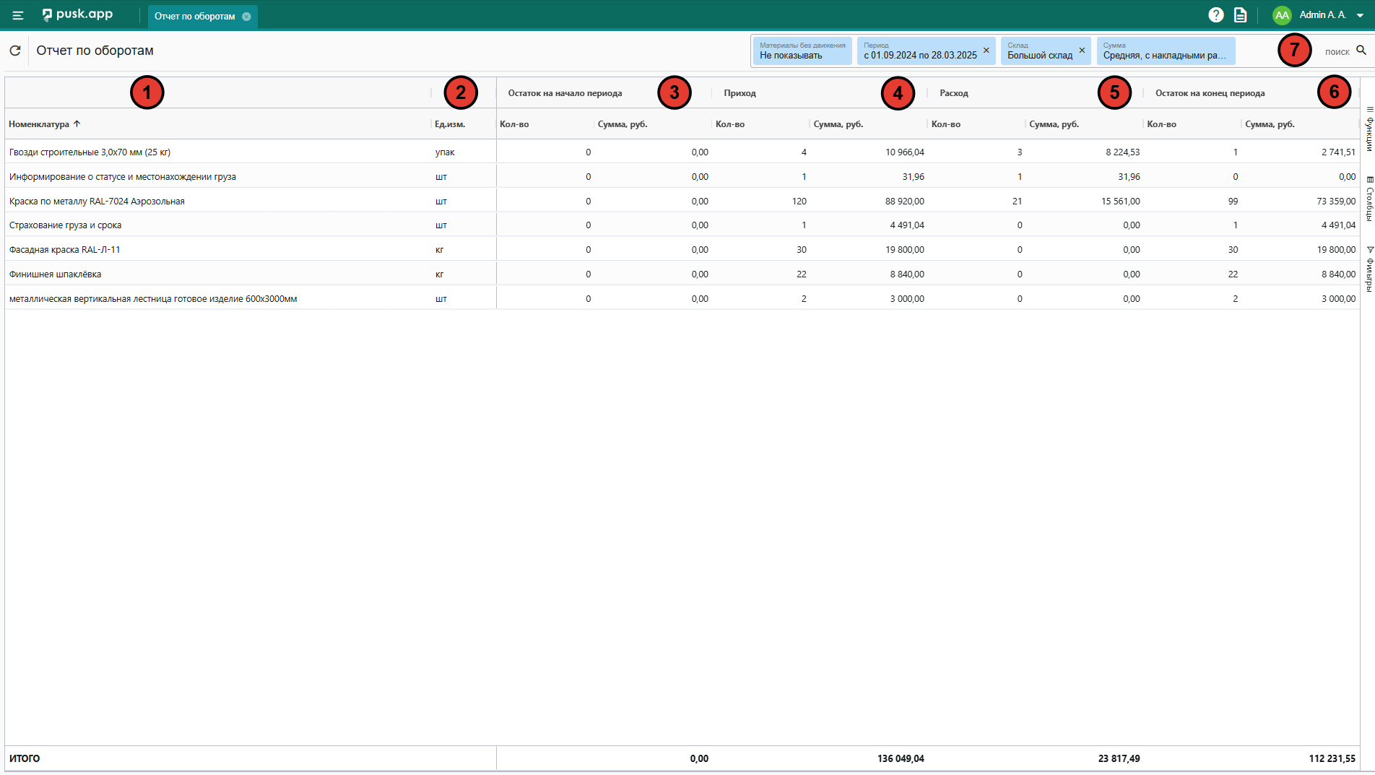Viewport: 1375px width, 775px height.
Task: Open the Фильтры side panel
Action: tap(1369, 269)
